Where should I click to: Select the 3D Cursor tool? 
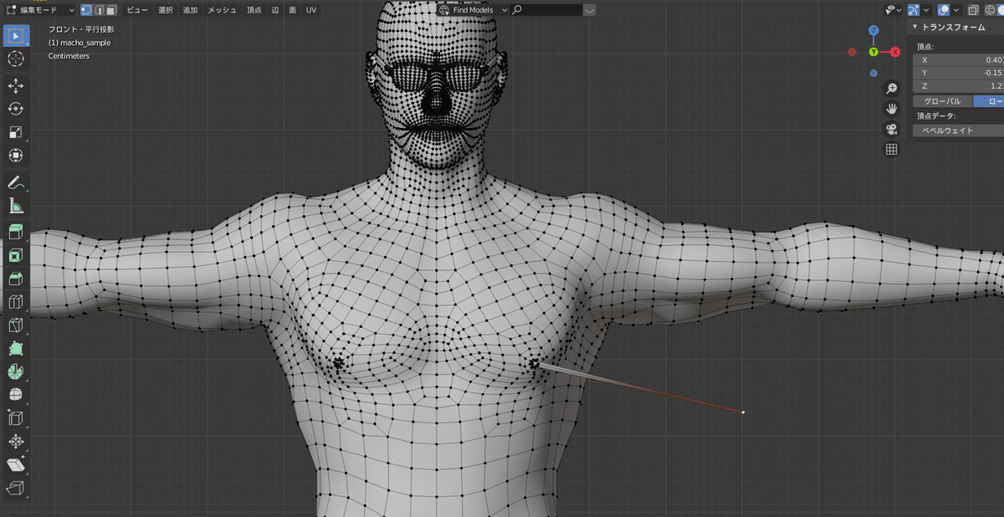coord(16,59)
